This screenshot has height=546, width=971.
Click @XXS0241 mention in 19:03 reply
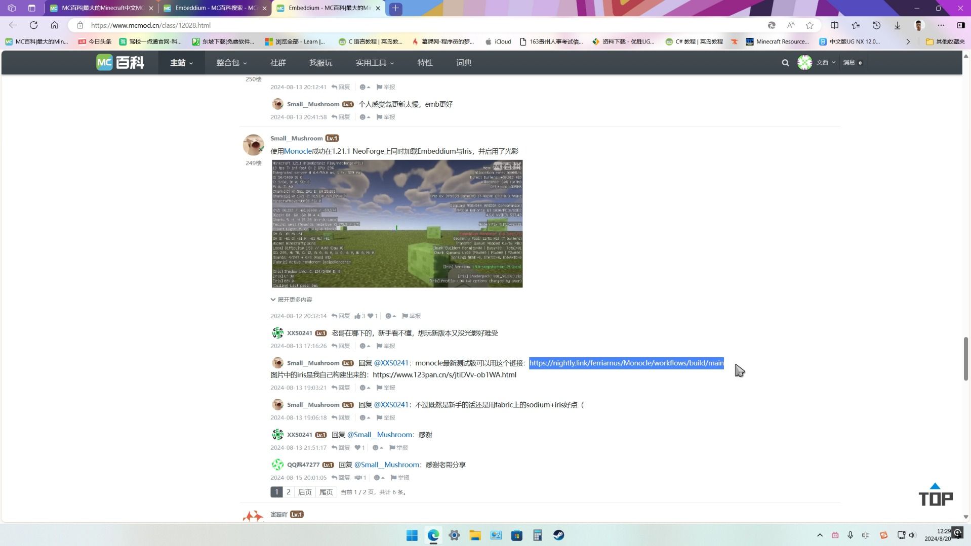tap(391, 363)
